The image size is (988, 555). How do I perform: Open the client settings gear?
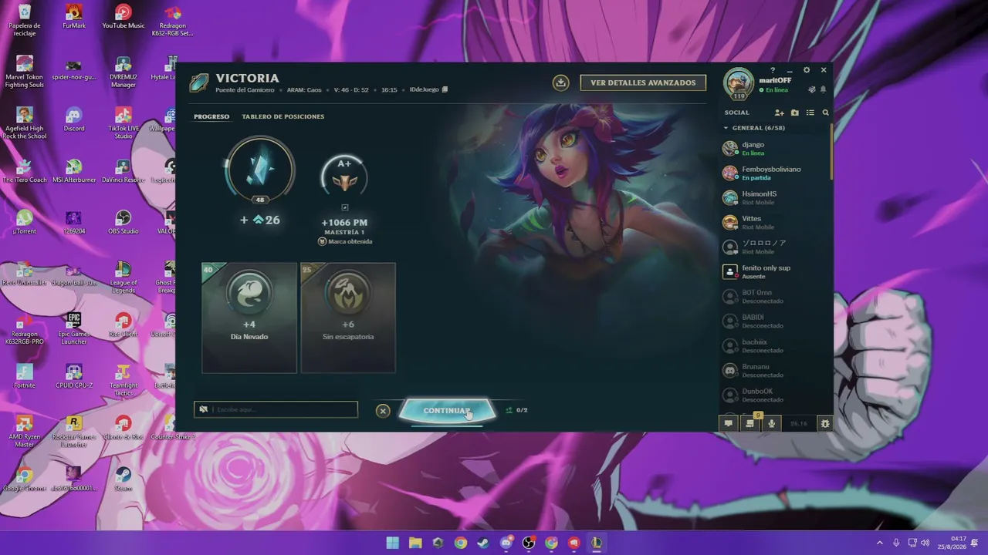point(807,70)
